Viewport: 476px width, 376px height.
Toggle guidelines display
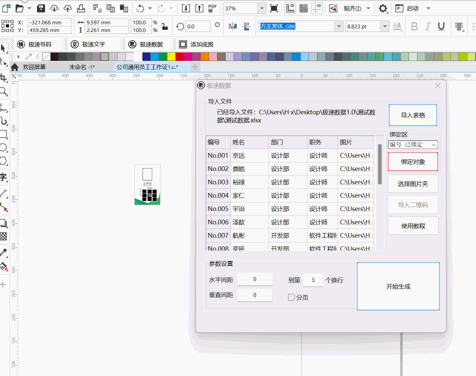(317, 8)
